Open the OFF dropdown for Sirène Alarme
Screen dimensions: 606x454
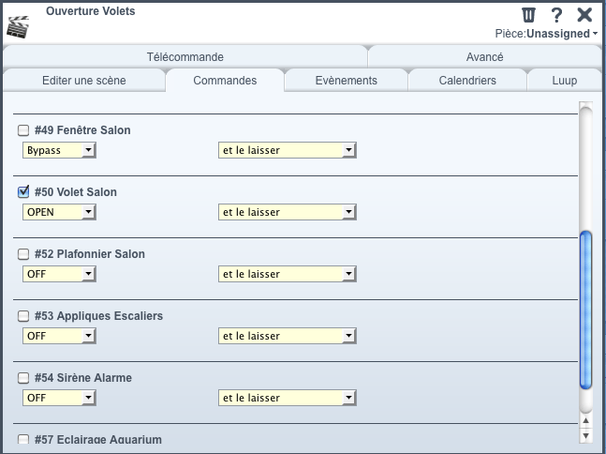[59, 398]
